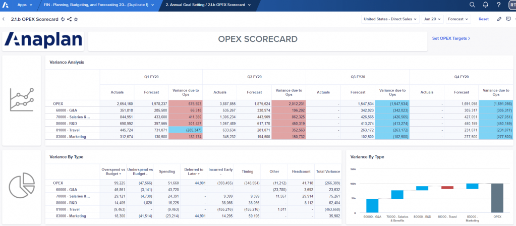
Task: Click the 60000 - G&A bar in chart
Action: tap(372, 206)
